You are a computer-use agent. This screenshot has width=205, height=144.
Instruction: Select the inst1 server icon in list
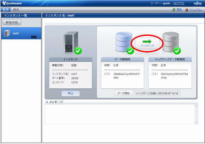(x=7, y=33)
